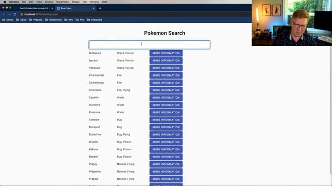Open the Help menu
The height and width of the screenshot is (186, 332).
[x=105, y=2]
